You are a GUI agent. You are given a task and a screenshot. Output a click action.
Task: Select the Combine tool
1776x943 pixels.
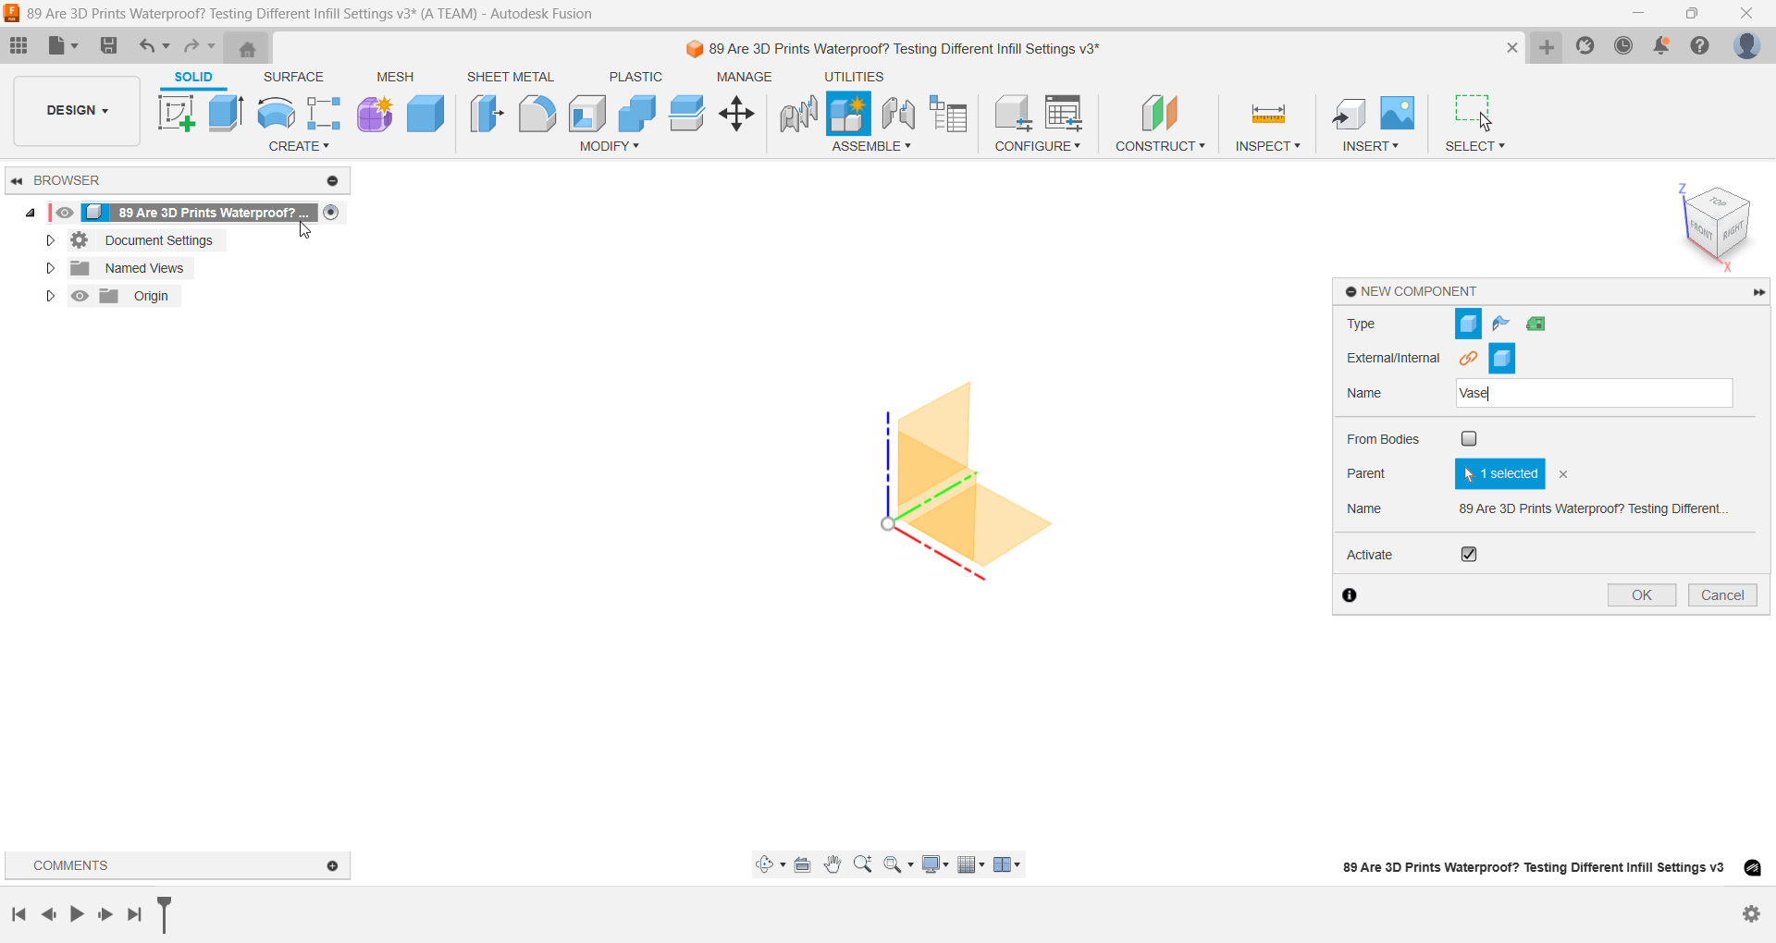click(636, 114)
